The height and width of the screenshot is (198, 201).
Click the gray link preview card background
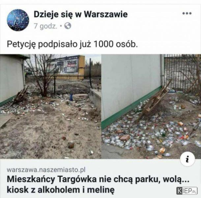pos(100,178)
